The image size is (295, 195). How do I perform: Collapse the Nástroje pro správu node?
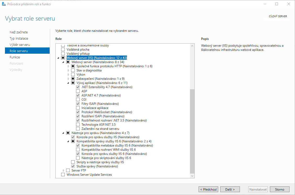(x=63, y=133)
